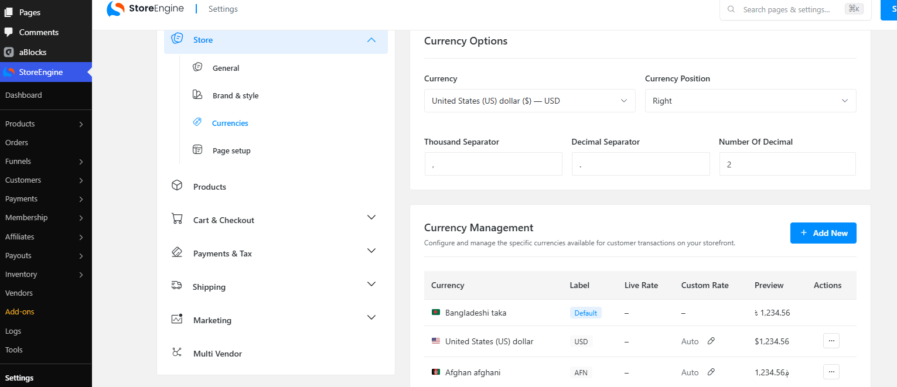Click the Comments bubble icon

tap(8, 32)
